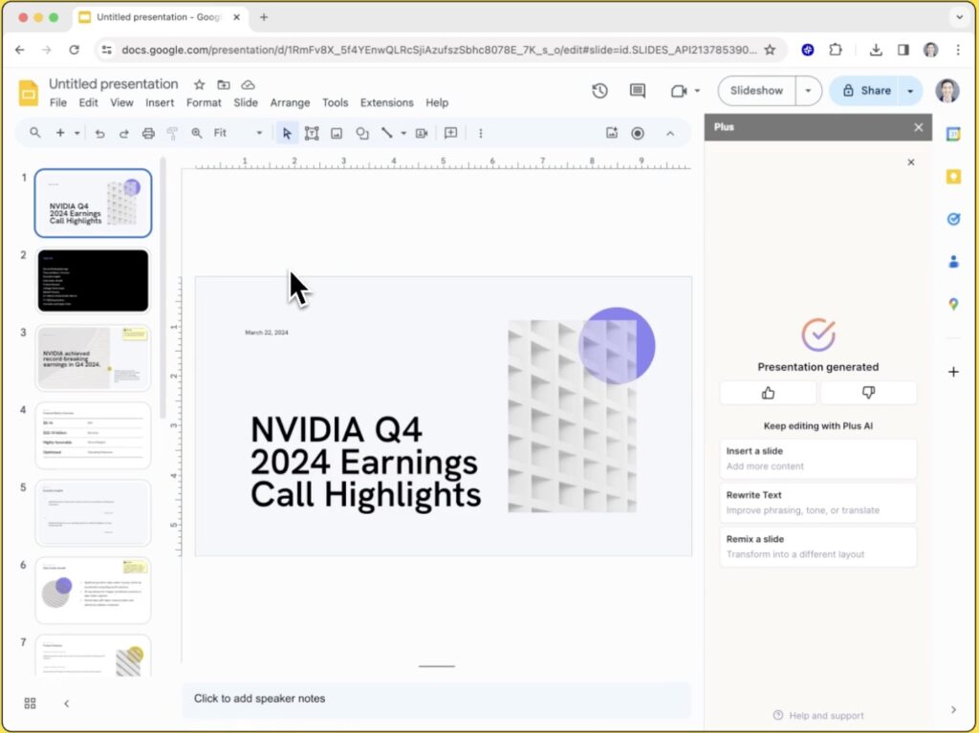Click the insert video toolbar icon
Screen dimensions: 979x733
coord(422,133)
